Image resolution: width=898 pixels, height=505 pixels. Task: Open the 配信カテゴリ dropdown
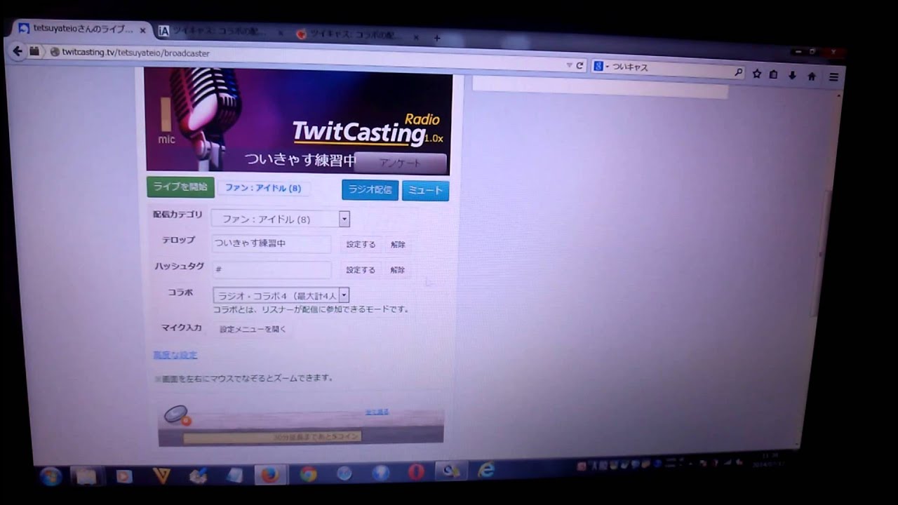(x=280, y=219)
